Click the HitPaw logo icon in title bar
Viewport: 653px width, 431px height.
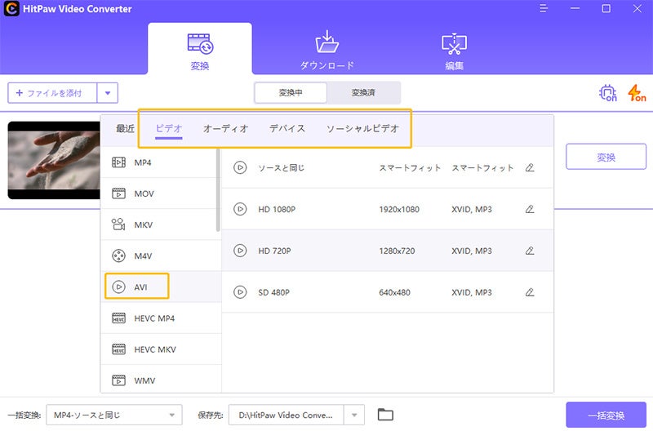click(11, 8)
